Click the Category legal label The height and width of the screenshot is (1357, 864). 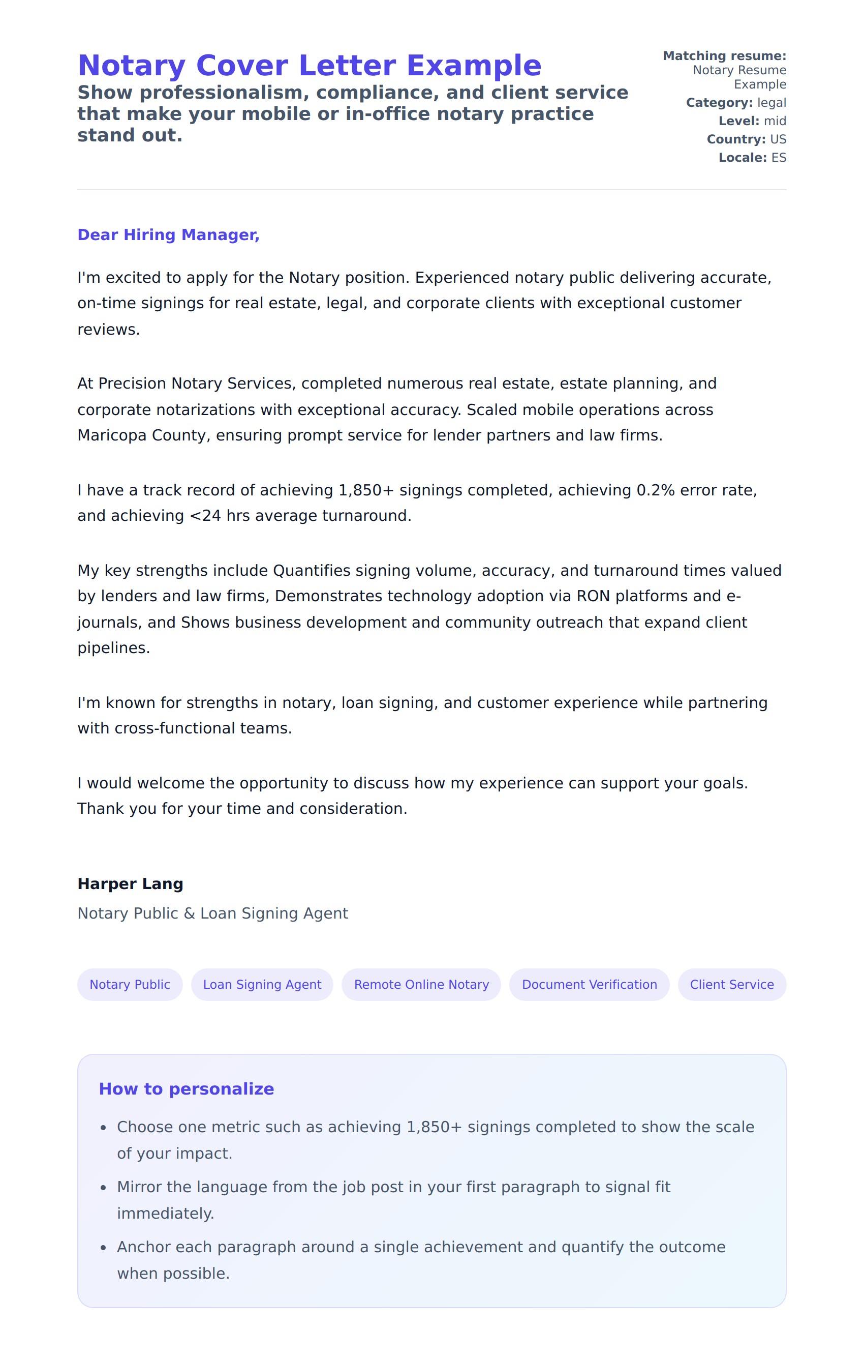pyautogui.click(x=735, y=103)
